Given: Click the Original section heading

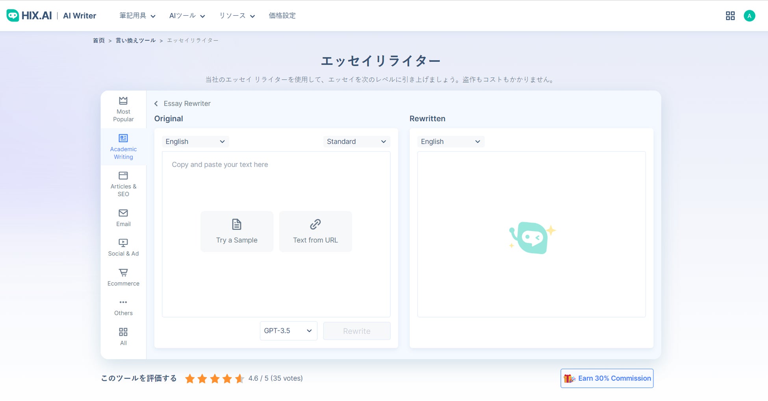Looking at the screenshot, I should pos(169,119).
